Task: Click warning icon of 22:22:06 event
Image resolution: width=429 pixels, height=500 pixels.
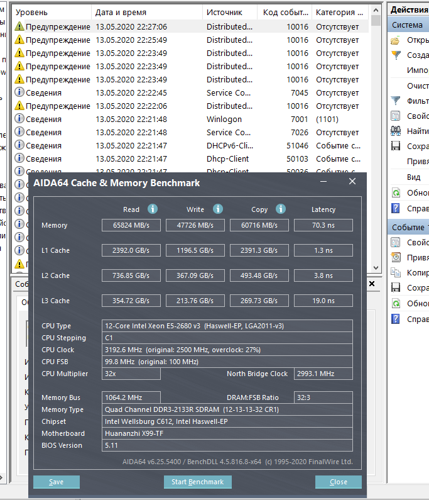Action: pos(19,106)
